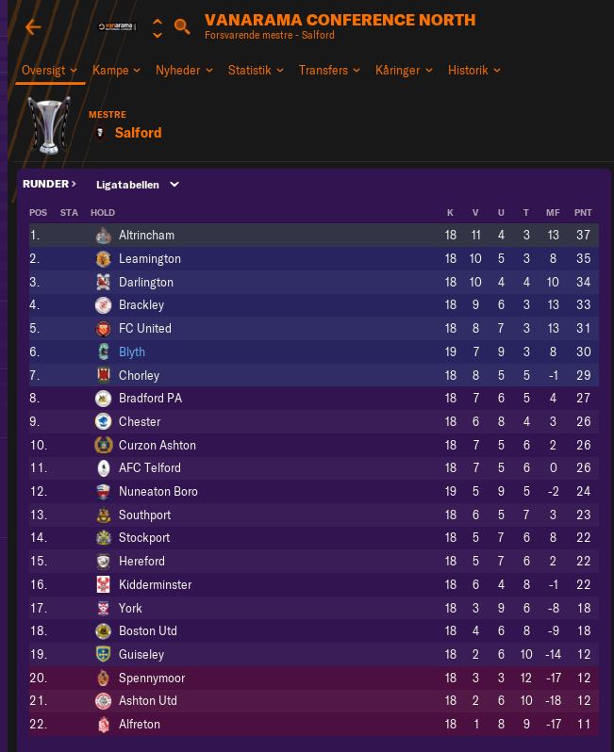614x752 pixels.
Task: Click the up chevron next to league logo
Action: [158, 22]
